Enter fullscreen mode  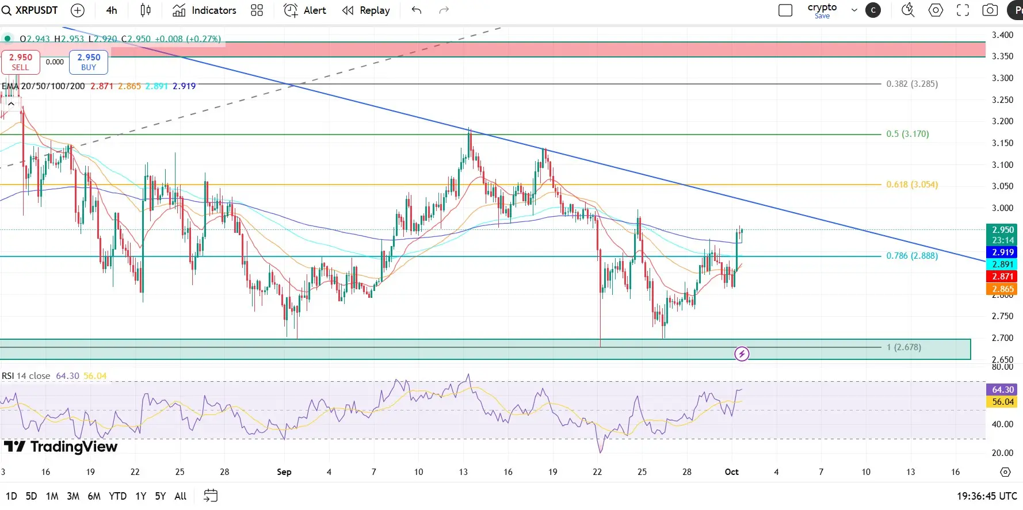pyautogui.click(x=963, y=10)
